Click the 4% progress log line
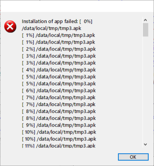Image resolution: width=154 pixels, height=166 pixels. point(59,70)
